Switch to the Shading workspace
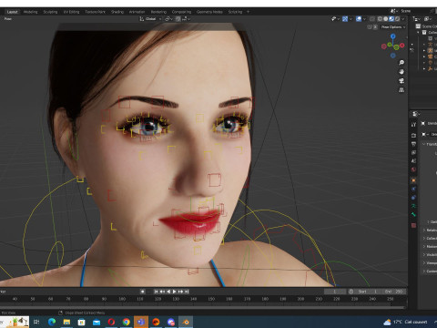 117,12
